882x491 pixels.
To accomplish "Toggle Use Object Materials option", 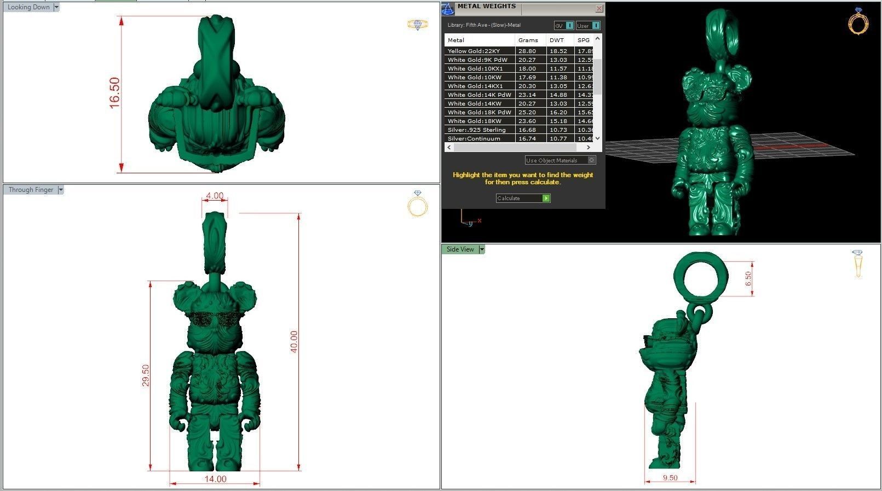I will point(560,160).
